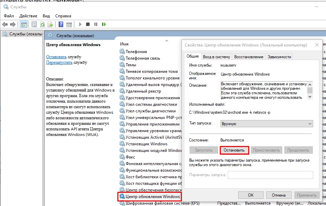Viewport: 326px width, 206px height.
Task: Open the Тип запуска dropdown
Action: click(267, 124)
